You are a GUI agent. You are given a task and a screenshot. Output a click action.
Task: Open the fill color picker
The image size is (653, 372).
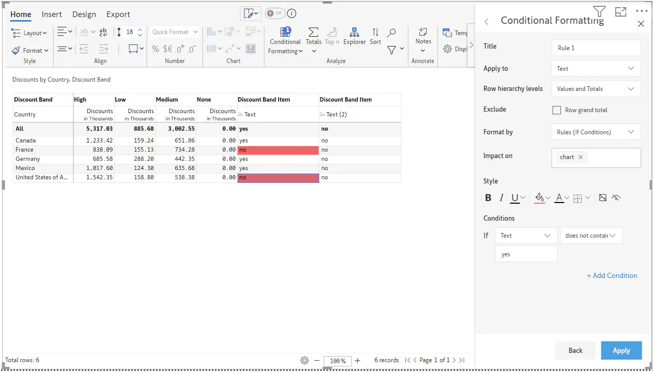pyautogui.click(x=542, y=197)
